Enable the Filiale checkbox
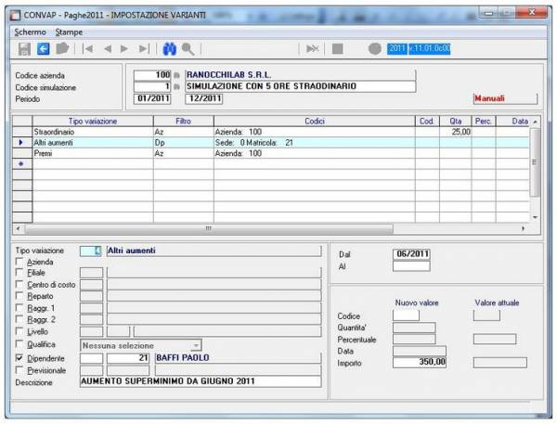The image size is (557, 424). coord(19,273)
